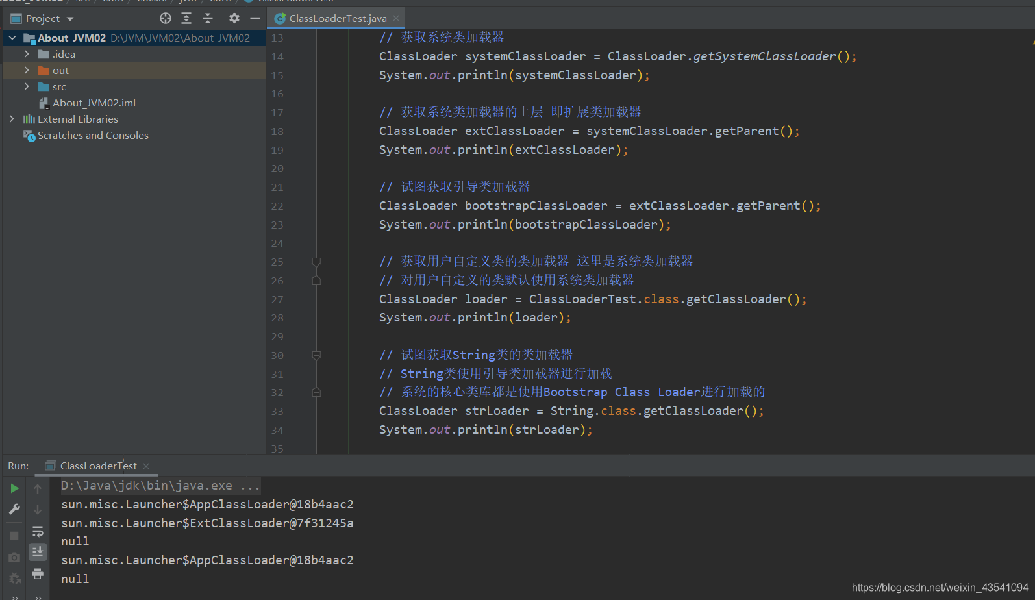
Task: Collapse the About_JVM02 project root
Action: click(12, 38)
